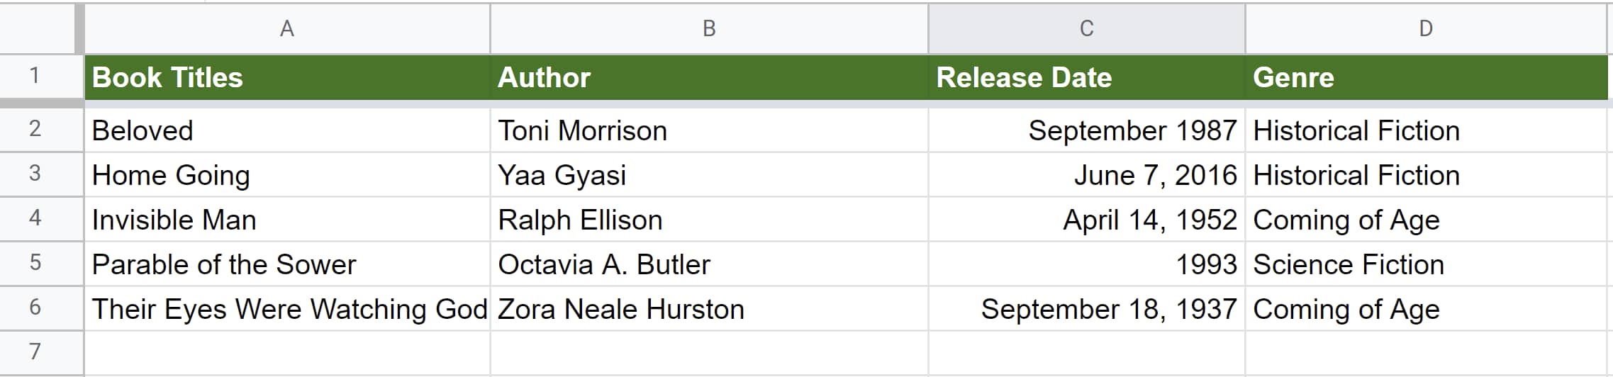Select column A header
Image resolution: width=1613 pixels, height=377 pixels.
coord(286,28)
